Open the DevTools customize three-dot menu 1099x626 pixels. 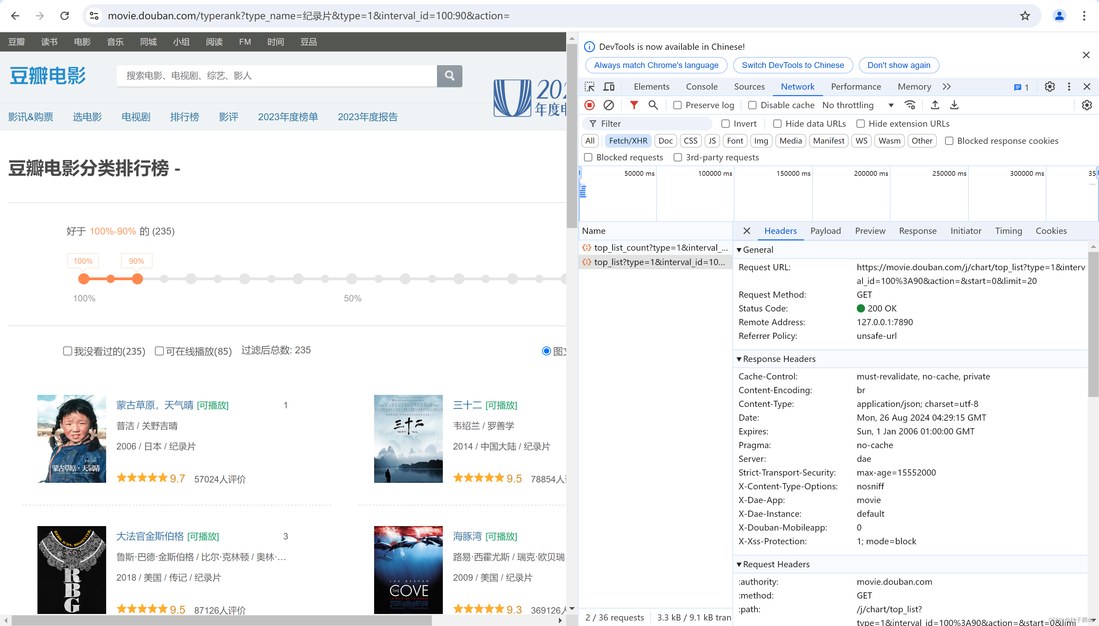pos(1069,87)
